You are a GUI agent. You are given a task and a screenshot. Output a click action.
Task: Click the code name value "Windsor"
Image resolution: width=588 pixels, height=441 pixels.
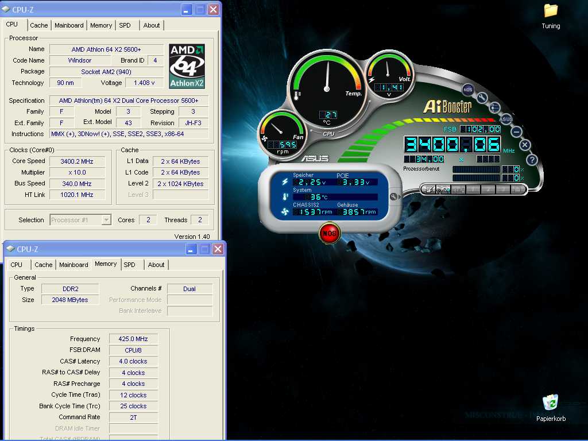point(80,60)
